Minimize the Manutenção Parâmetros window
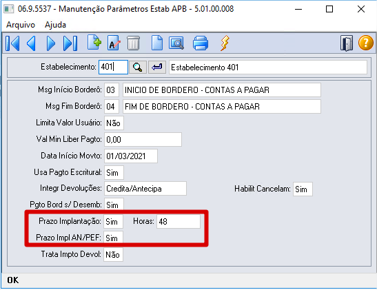Viewport: 377px width, 290px height. tap(298, 9)
